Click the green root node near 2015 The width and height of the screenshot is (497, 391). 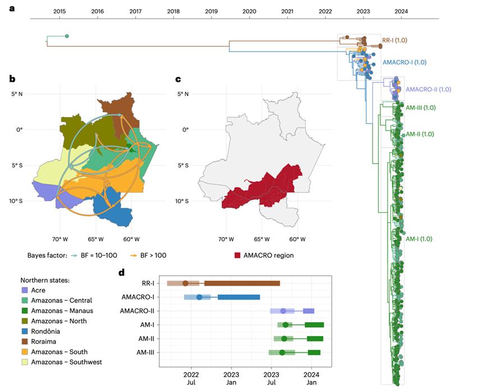(x=67, y=36)
